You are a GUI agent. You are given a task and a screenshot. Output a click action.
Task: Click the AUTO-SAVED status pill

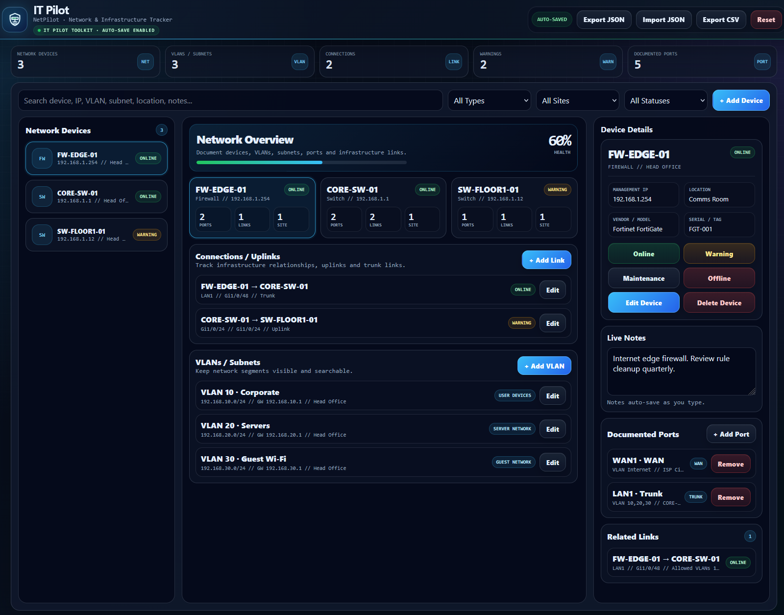552,20
